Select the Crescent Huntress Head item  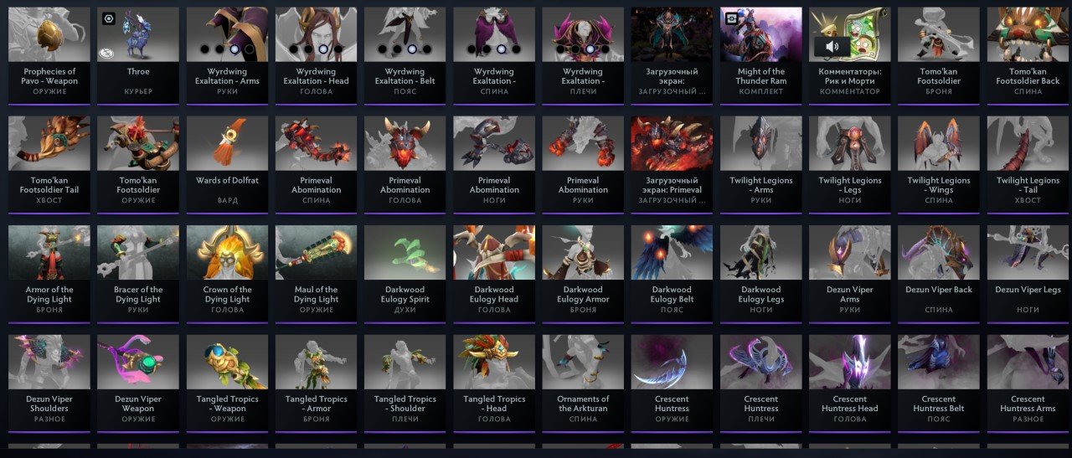coord(849,383)
